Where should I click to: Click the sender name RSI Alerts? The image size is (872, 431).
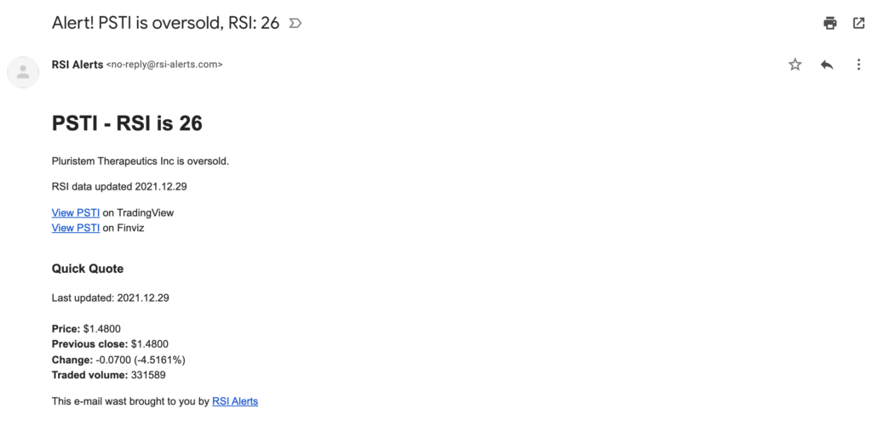[77, 65]
